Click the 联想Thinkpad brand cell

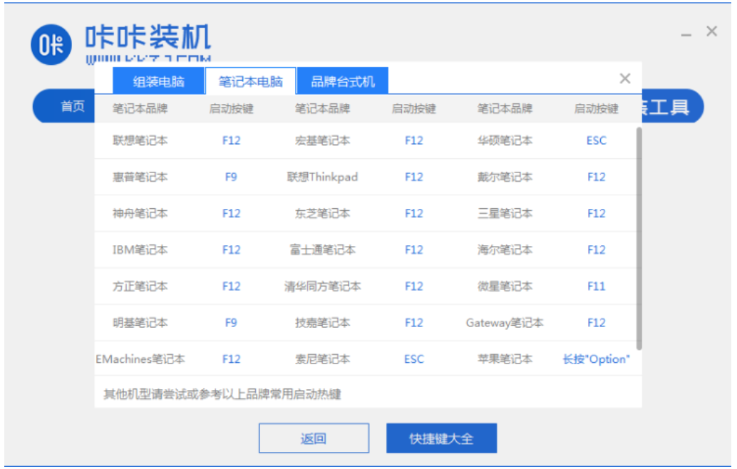coord(322,177)
